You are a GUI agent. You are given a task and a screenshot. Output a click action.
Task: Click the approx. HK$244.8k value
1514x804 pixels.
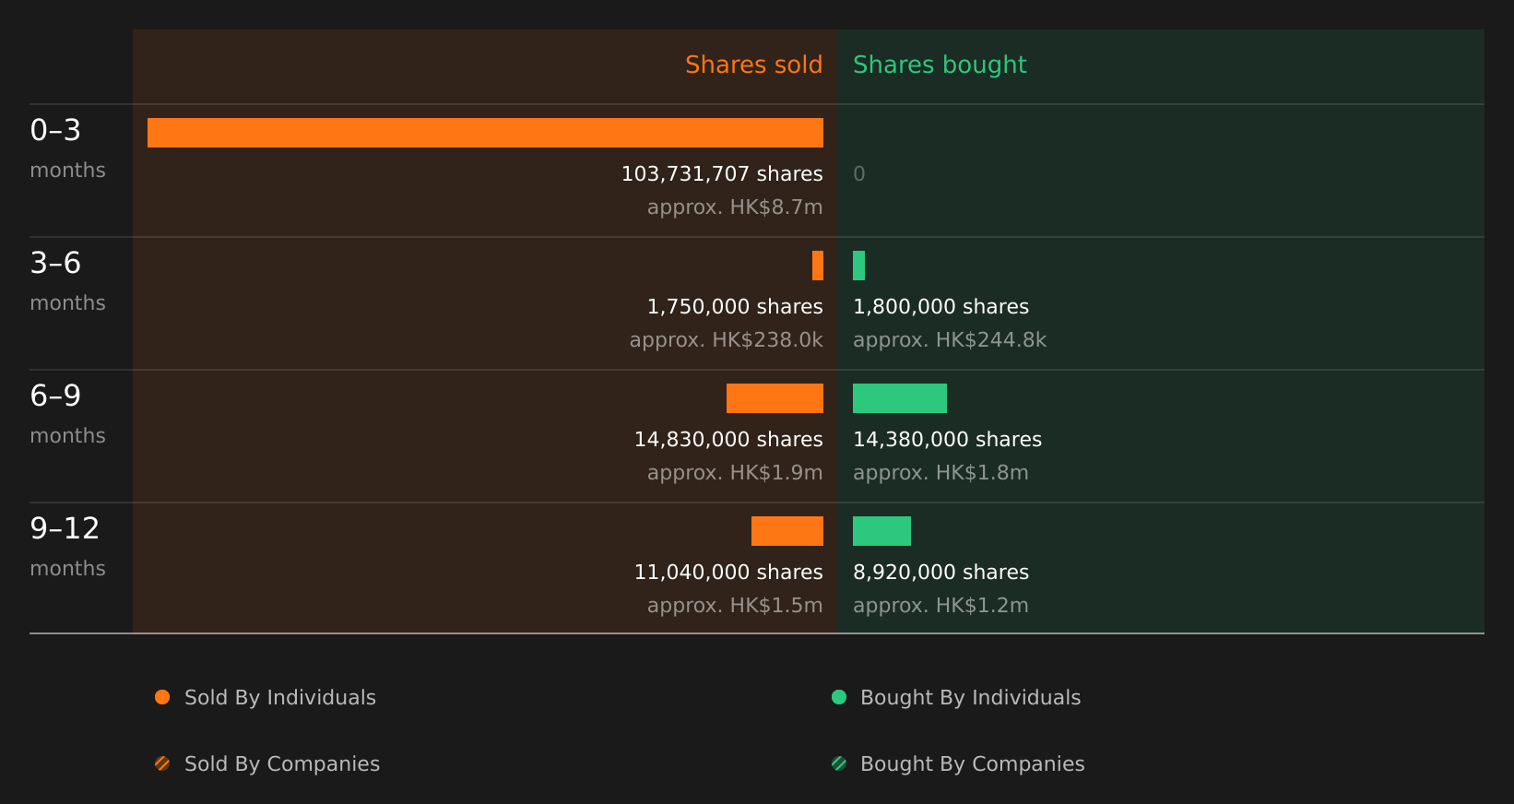click(950, 340)
